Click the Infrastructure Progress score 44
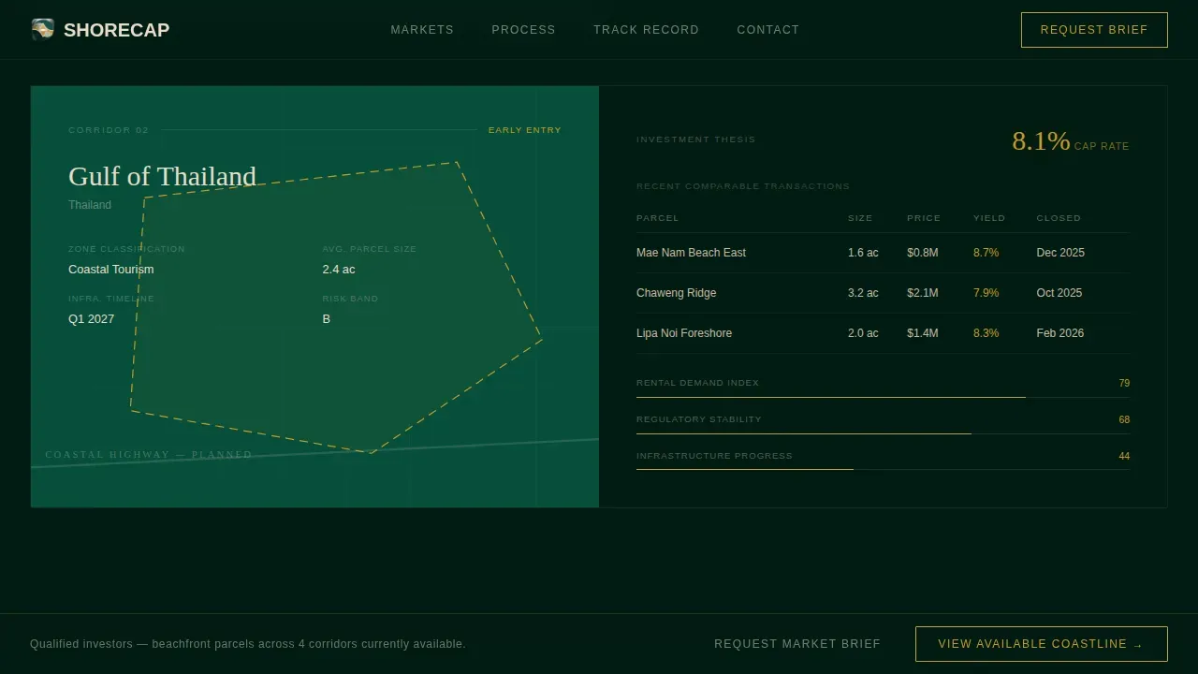This screenshot has width=1198, height=674. (x=1124, y=456)
